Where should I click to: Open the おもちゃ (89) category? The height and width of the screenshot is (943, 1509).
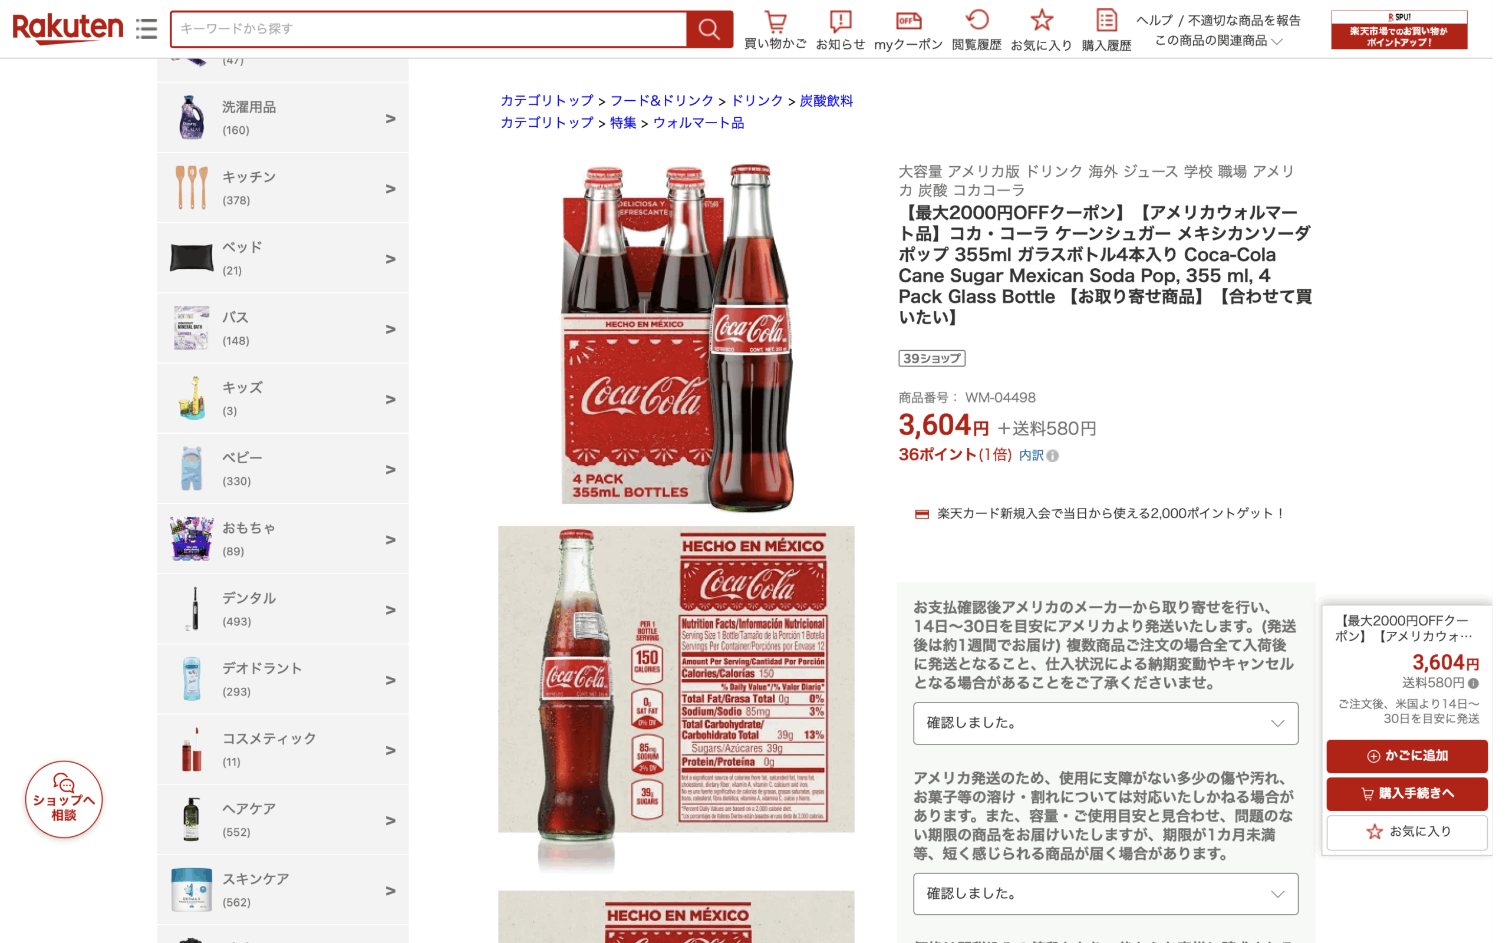click(x=283, y=539)
